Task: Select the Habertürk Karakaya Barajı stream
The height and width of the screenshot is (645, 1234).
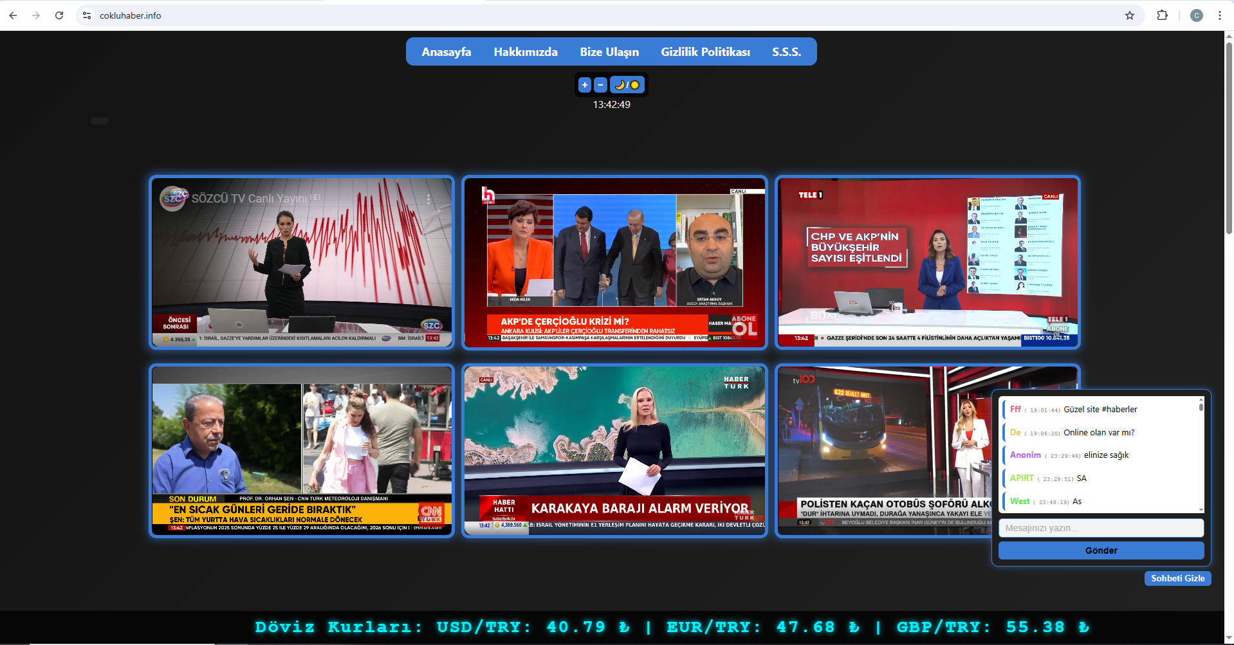Action: (614, 451)
